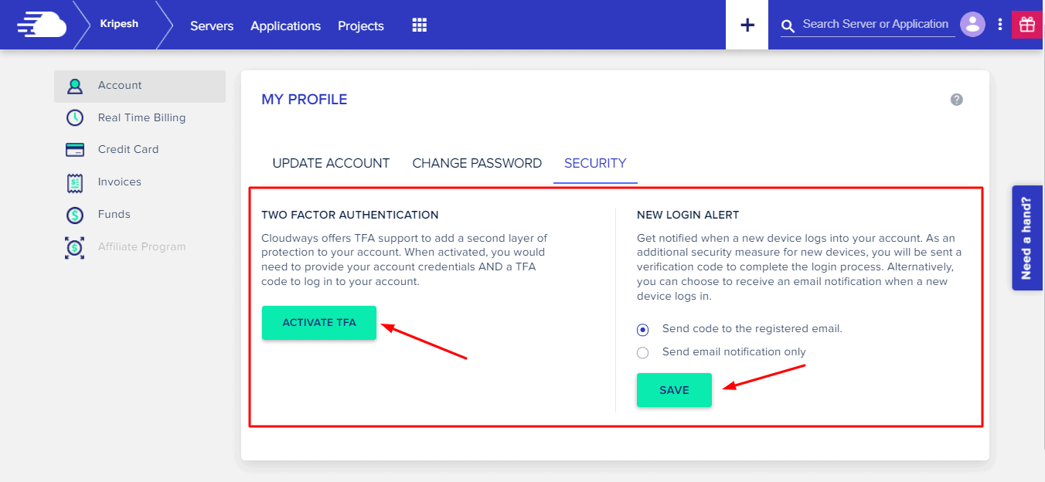The width and height of the screenshot is (1045, 482).
Task: Open the Update Account tab
Action: [x=331, y=164]
